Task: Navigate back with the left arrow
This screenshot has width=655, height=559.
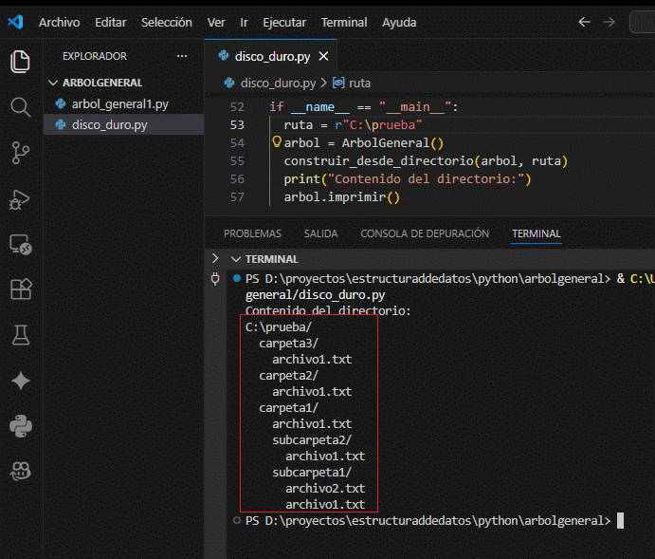Action: (x=584, y=22)
